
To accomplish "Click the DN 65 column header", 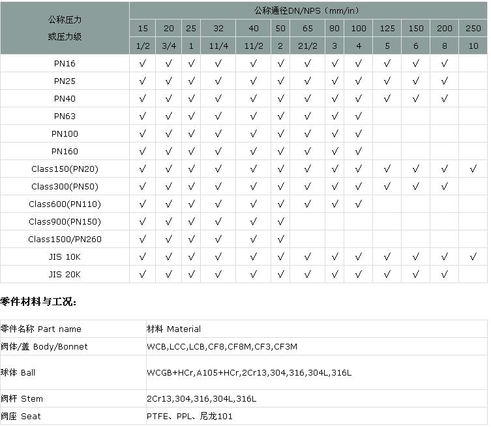I will tap(308, 29).
